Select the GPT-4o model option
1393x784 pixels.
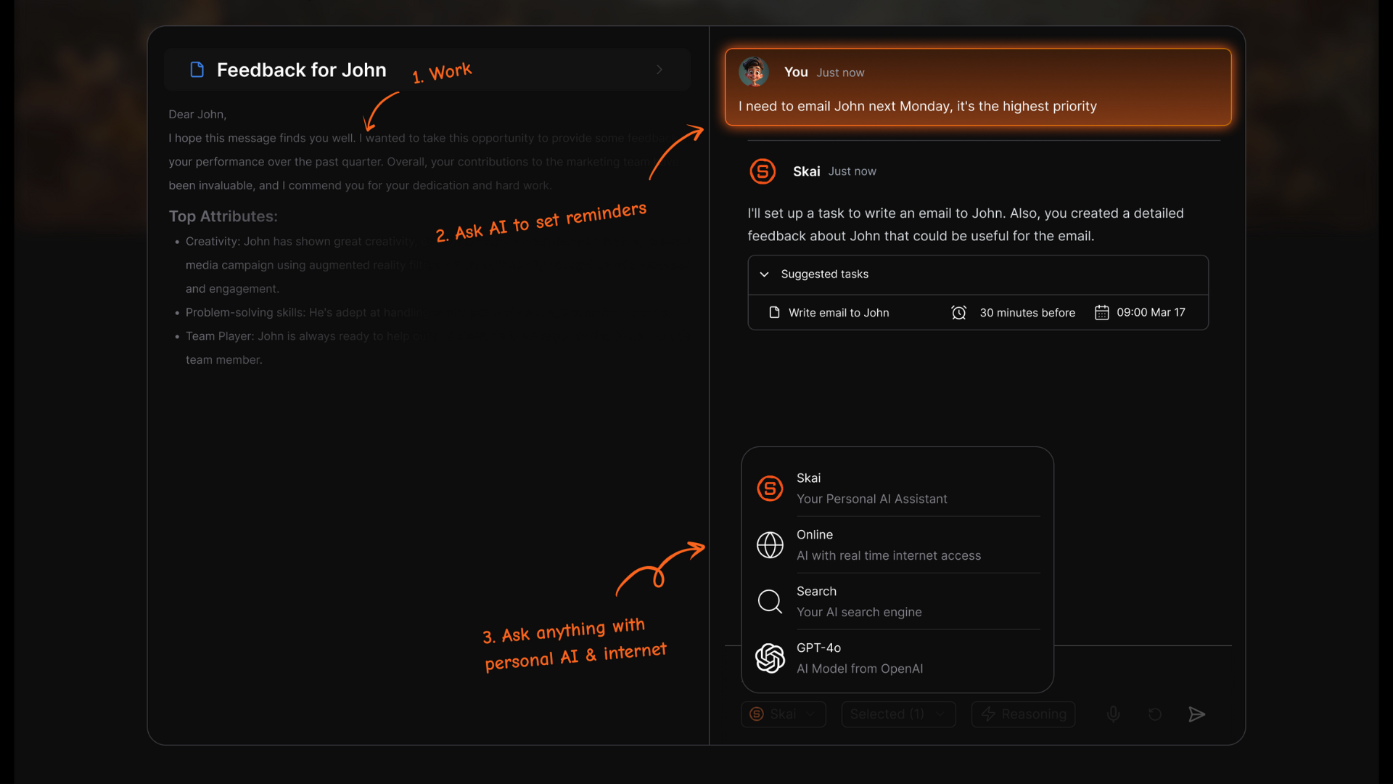897,658
